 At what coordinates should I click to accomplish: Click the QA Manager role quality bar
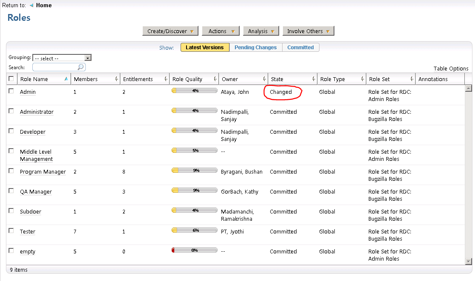(194, 191)
